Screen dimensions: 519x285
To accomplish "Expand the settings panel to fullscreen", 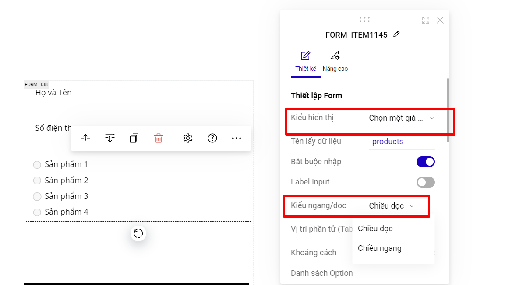I will coord(425,20).
